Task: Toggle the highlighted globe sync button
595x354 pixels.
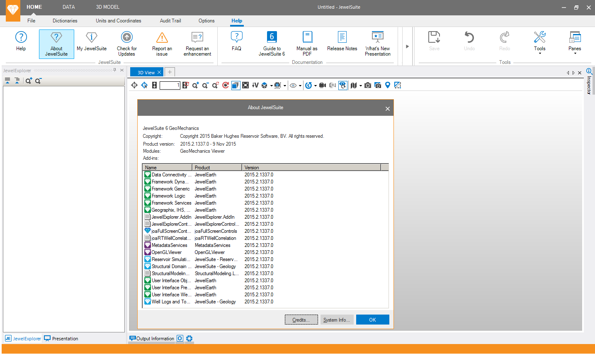Action: pyautogui.click(x=342, y=85)
